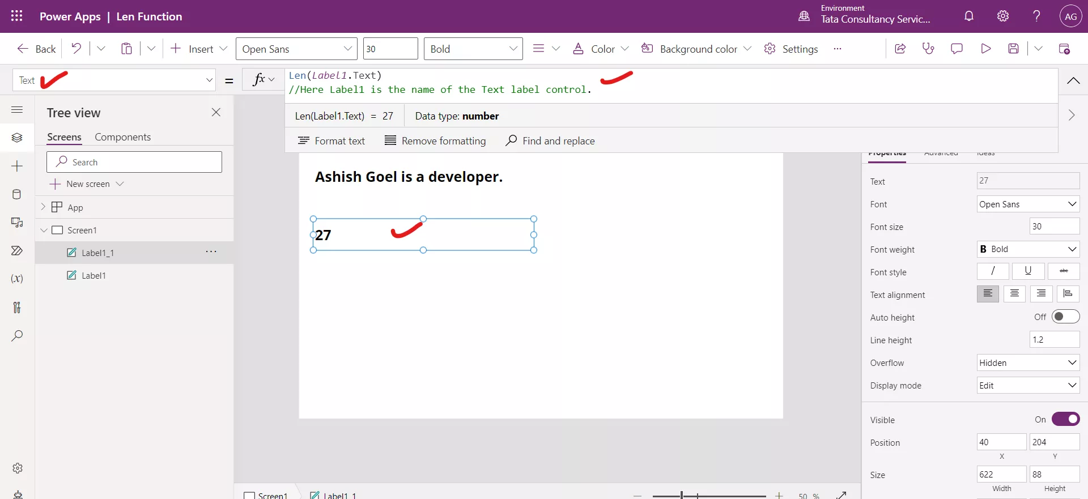Screen dimensions: 1088x499
Task: Click New screen
Action: coord(86,184)
